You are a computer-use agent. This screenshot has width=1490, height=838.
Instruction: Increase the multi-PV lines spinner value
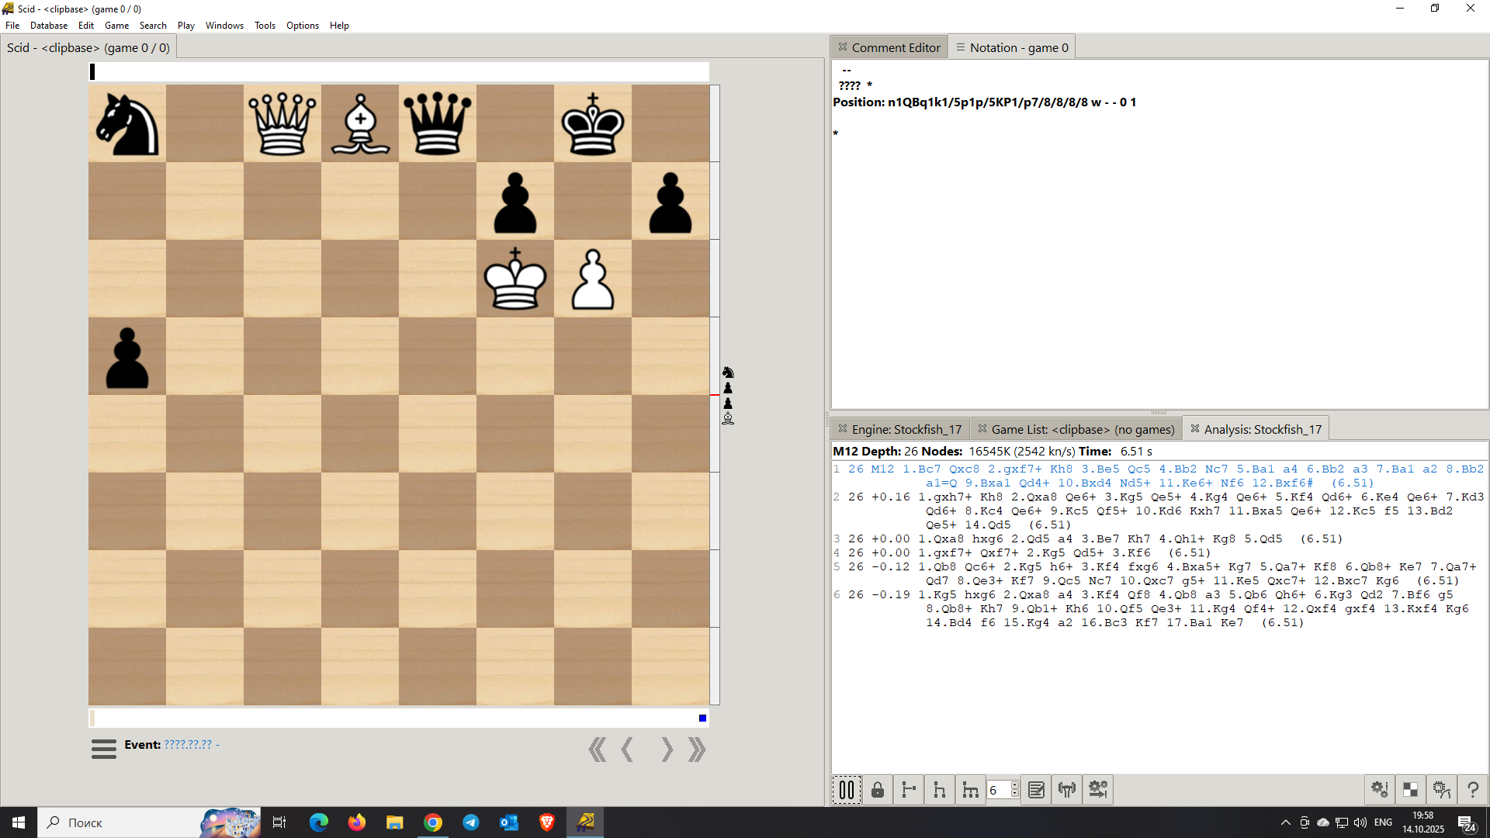[1015, 785]
